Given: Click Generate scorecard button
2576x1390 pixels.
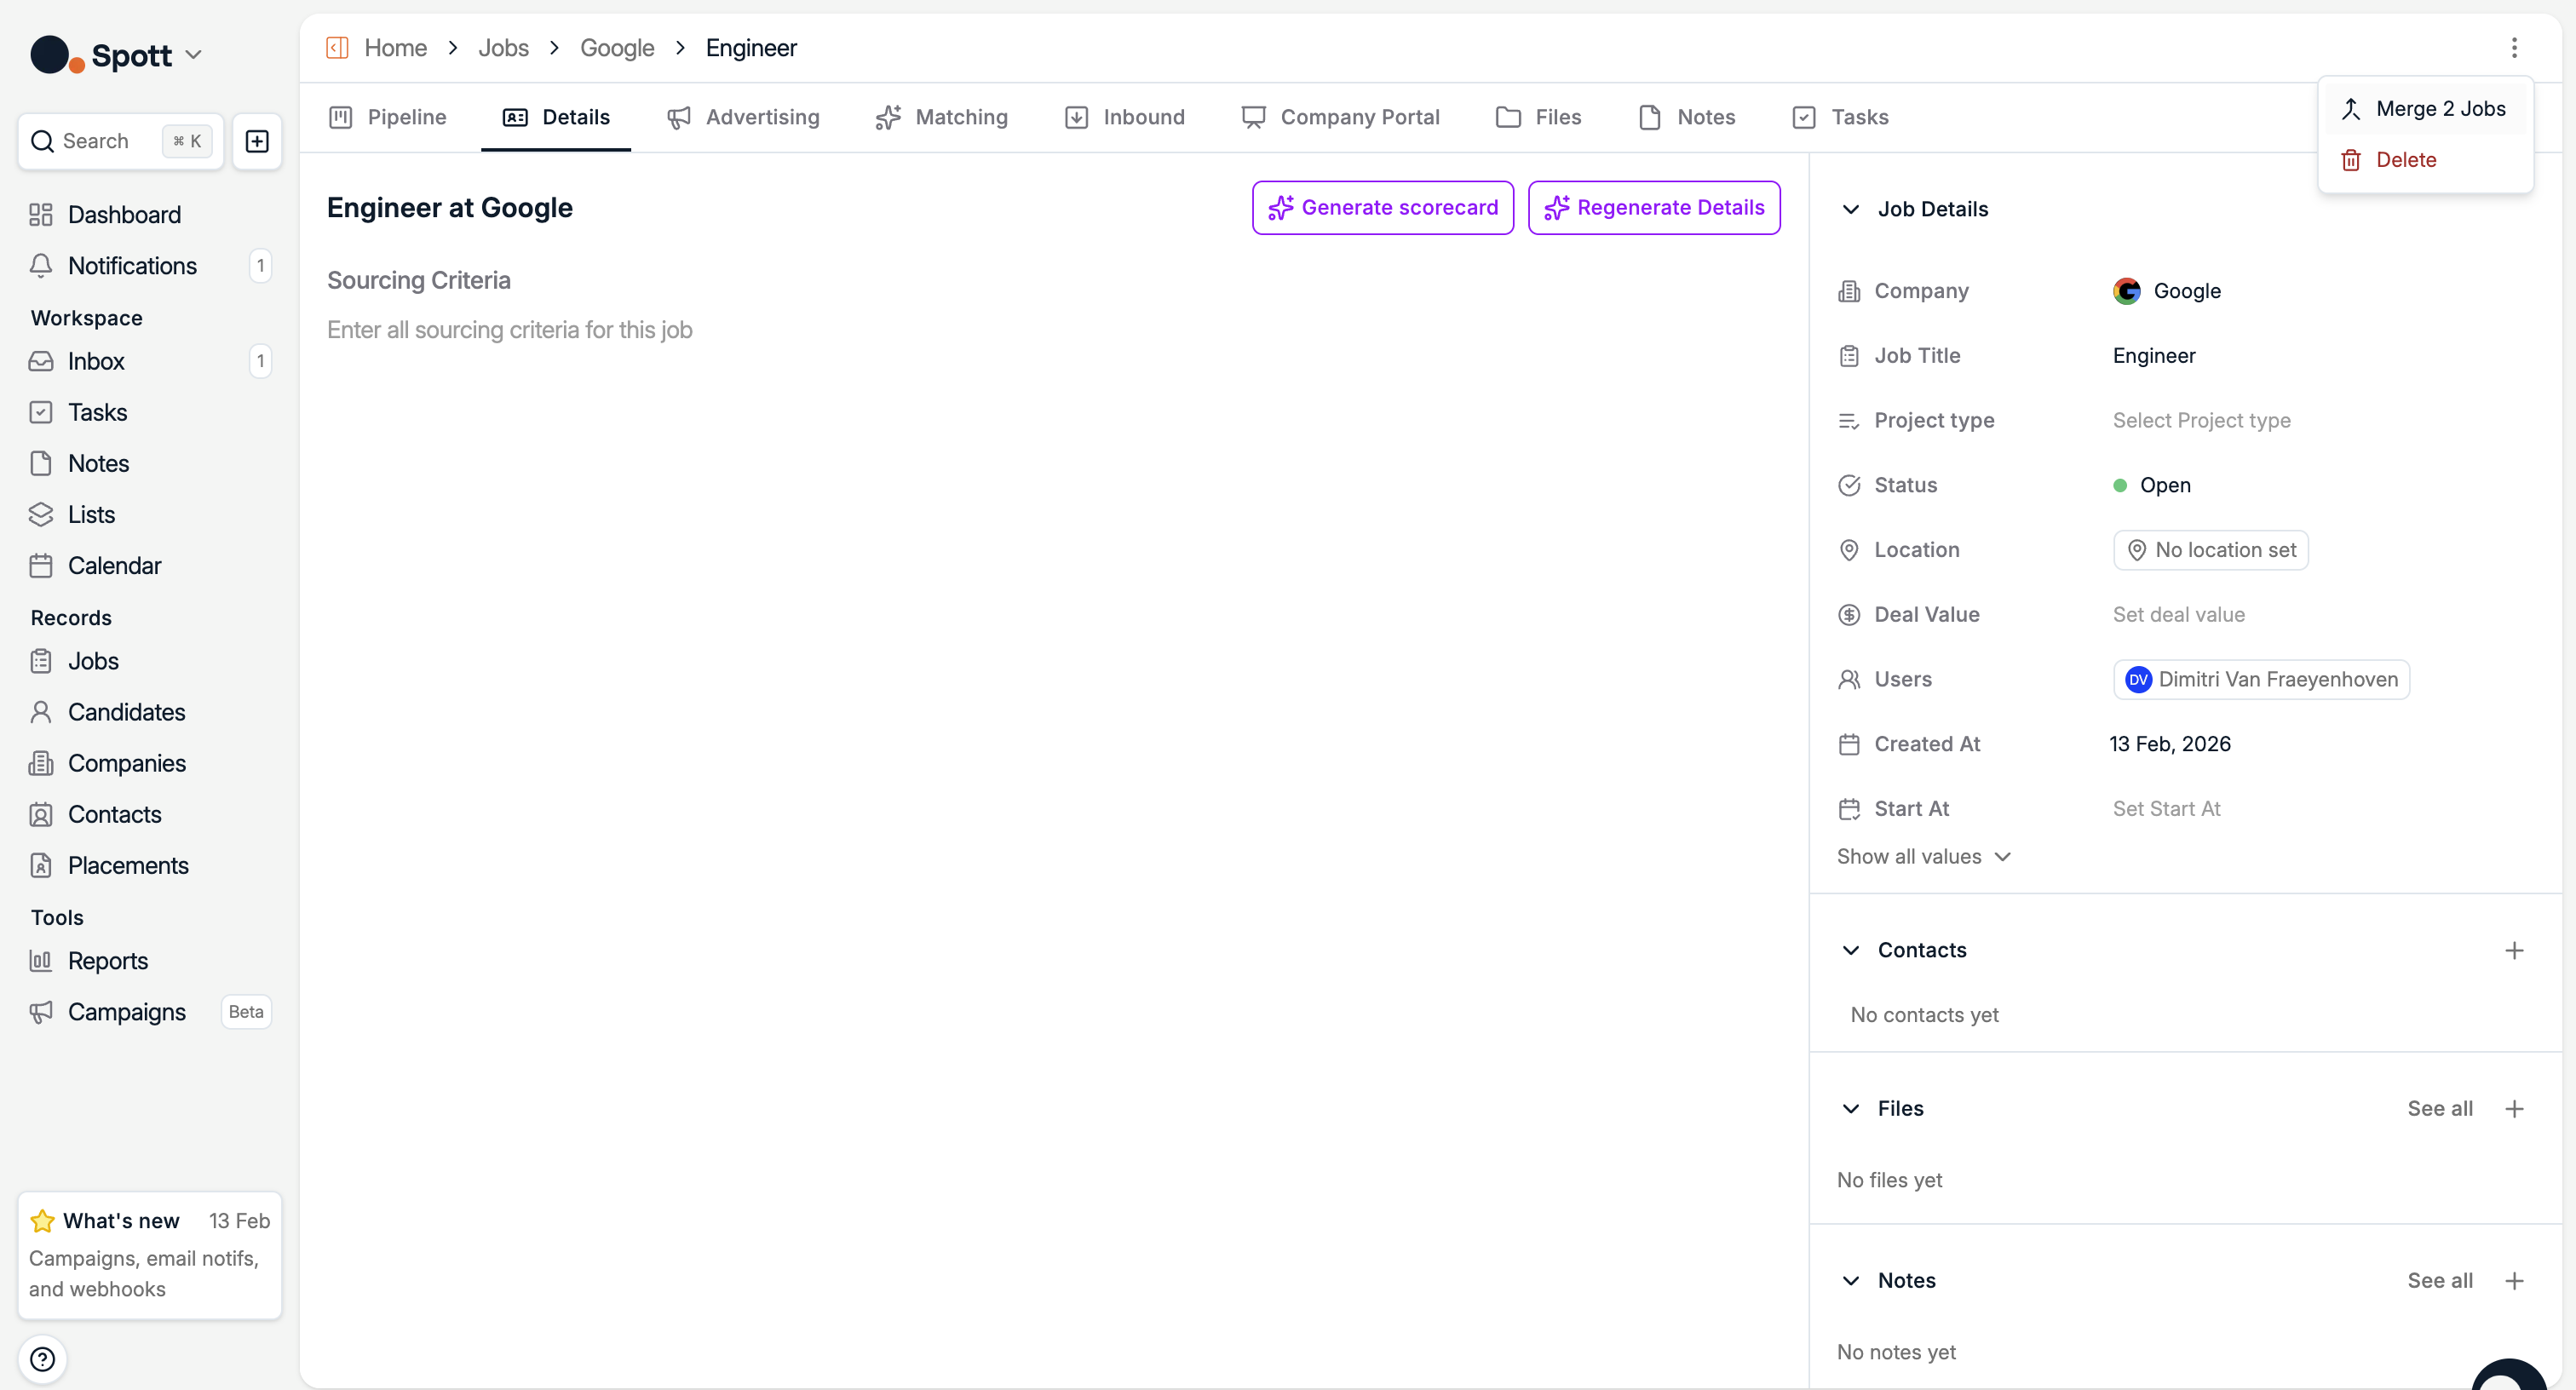Looking at the screenshot, I should tap(1383, 207).
